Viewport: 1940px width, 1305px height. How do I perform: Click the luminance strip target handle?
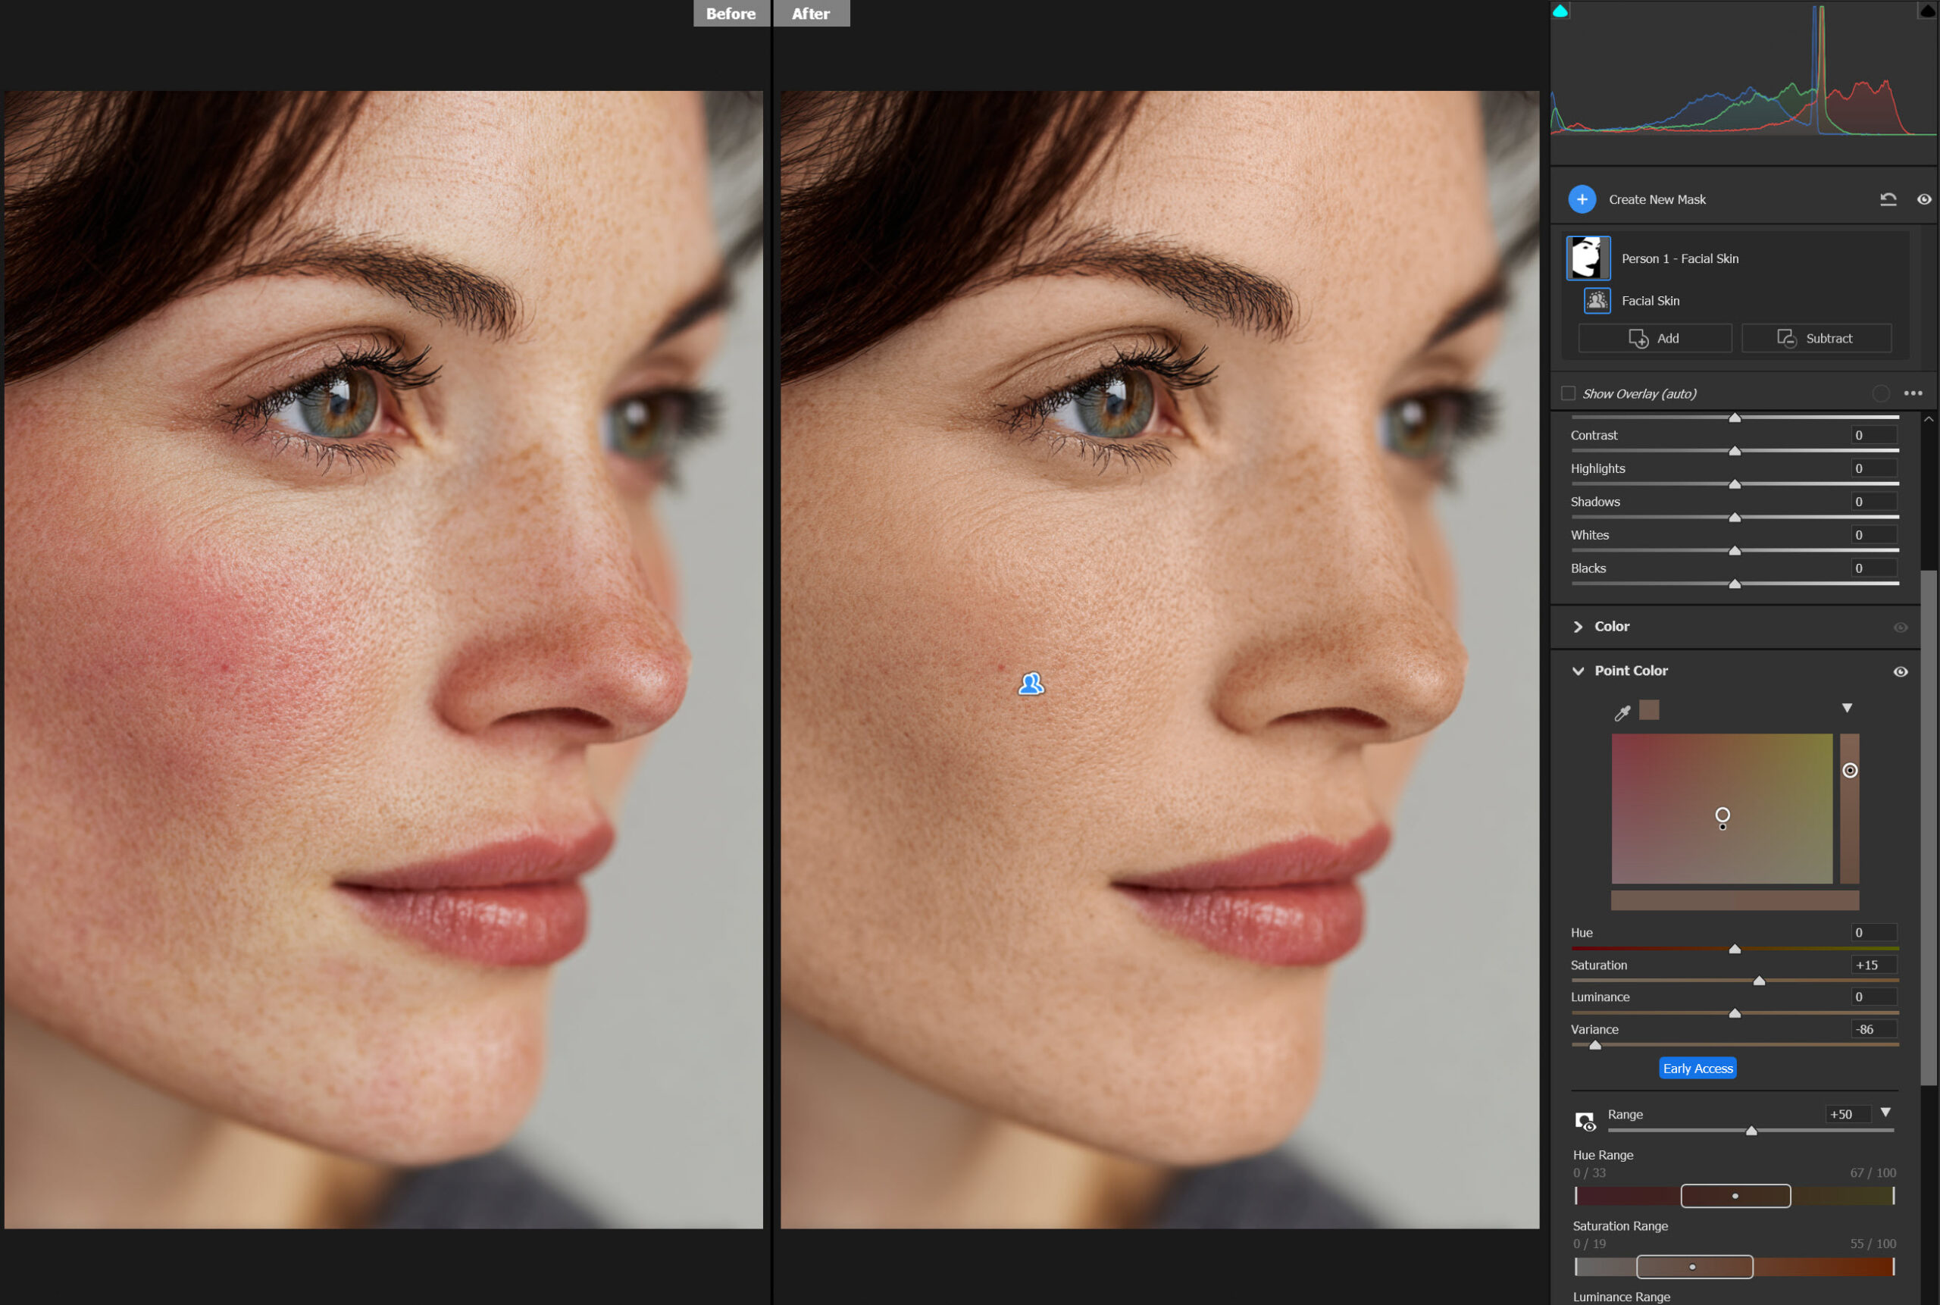1849,770
